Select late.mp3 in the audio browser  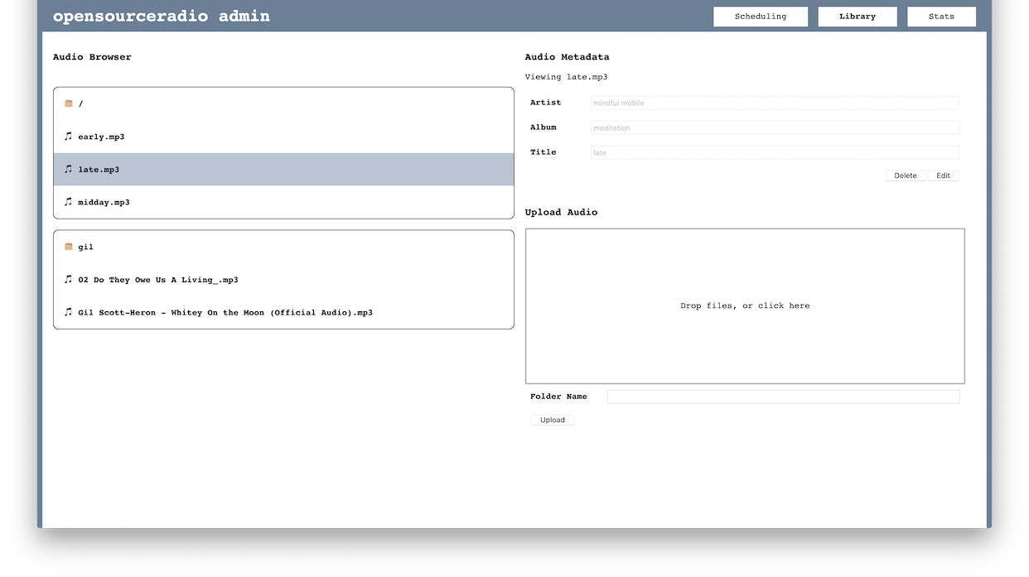283,169
